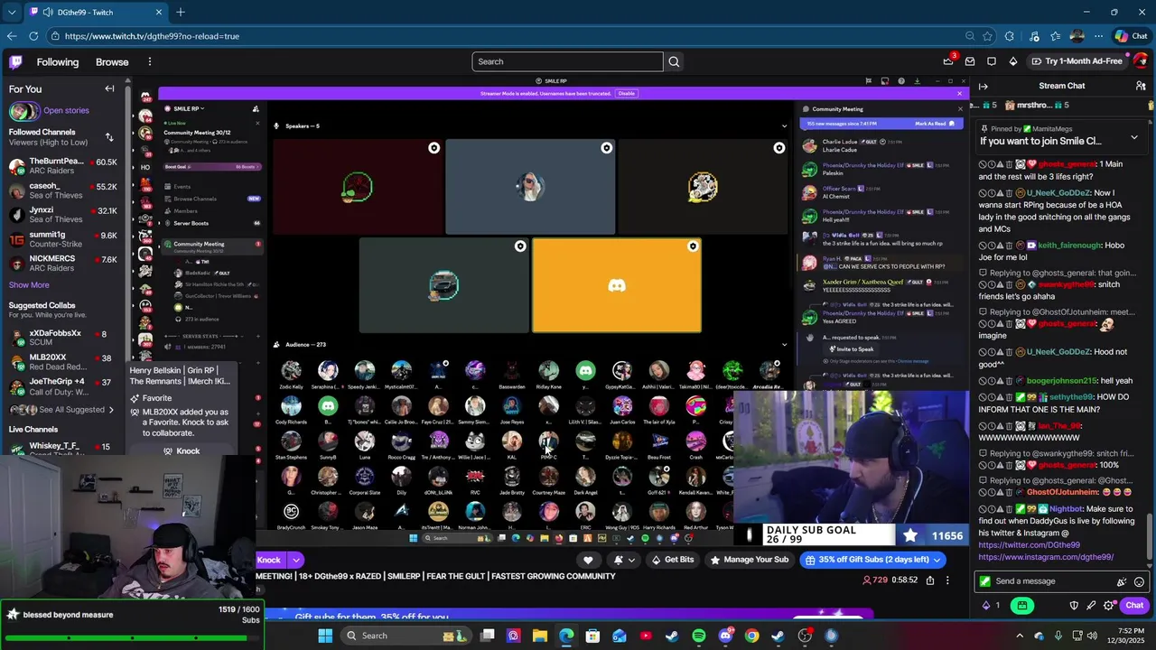The height and width of the screenshot is (650, 1156).
Task: Add this page to browser favorites star
Action: [x=987, y=36]
